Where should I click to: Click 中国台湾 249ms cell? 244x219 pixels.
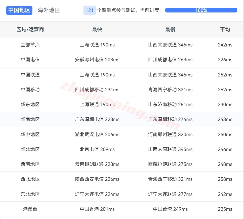tap(170, 209)
